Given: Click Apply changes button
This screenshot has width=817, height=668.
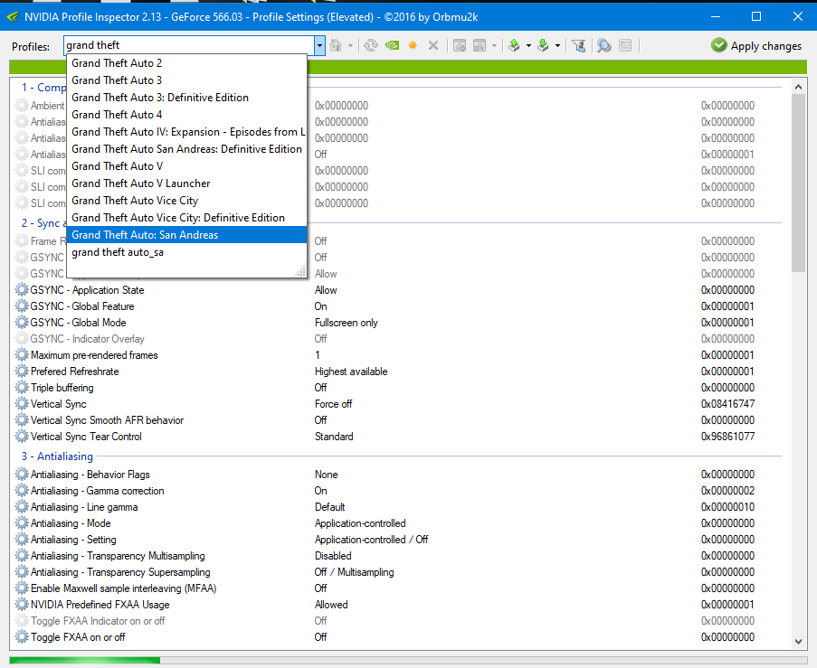Looking at the screenshot, I should click(756, 46).
